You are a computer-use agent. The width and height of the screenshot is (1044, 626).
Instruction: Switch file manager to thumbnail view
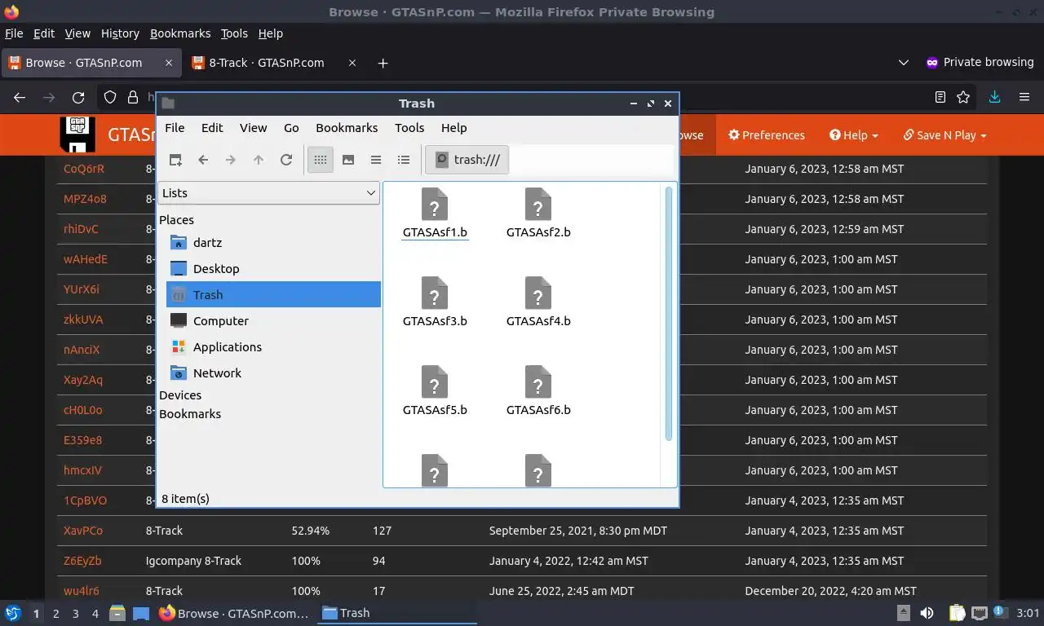348,160
